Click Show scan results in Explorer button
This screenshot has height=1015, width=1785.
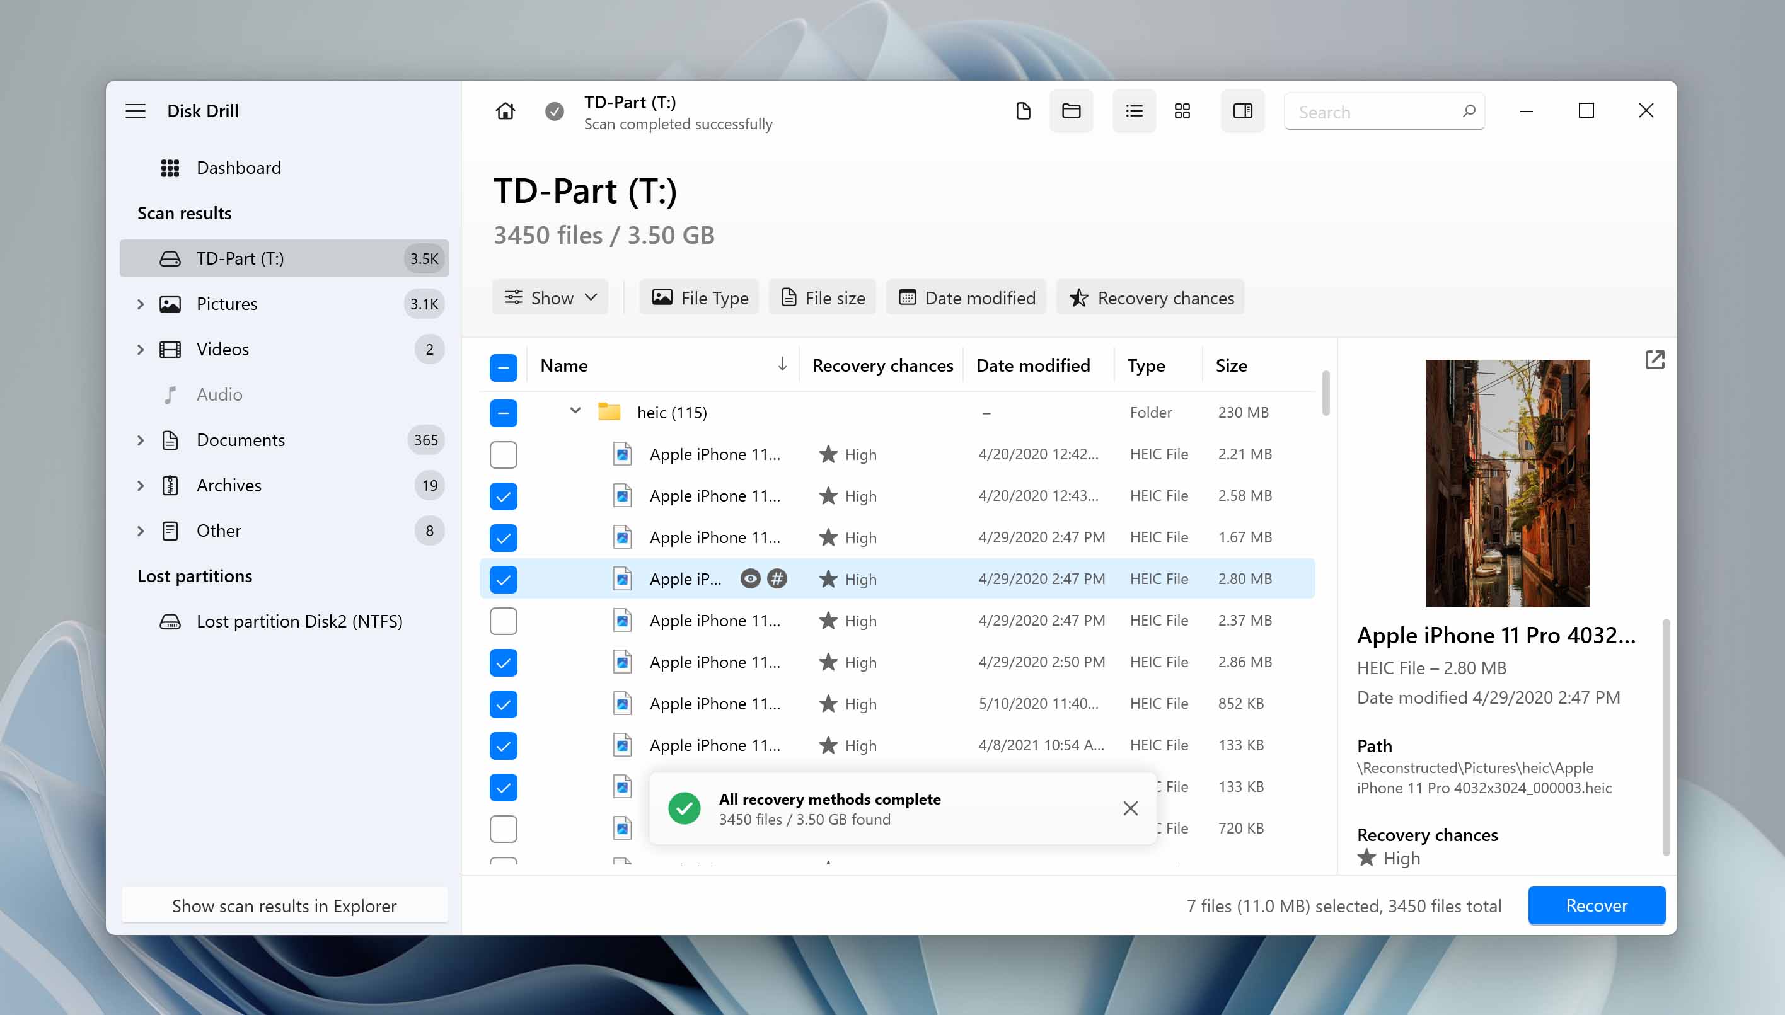[283, 905]
